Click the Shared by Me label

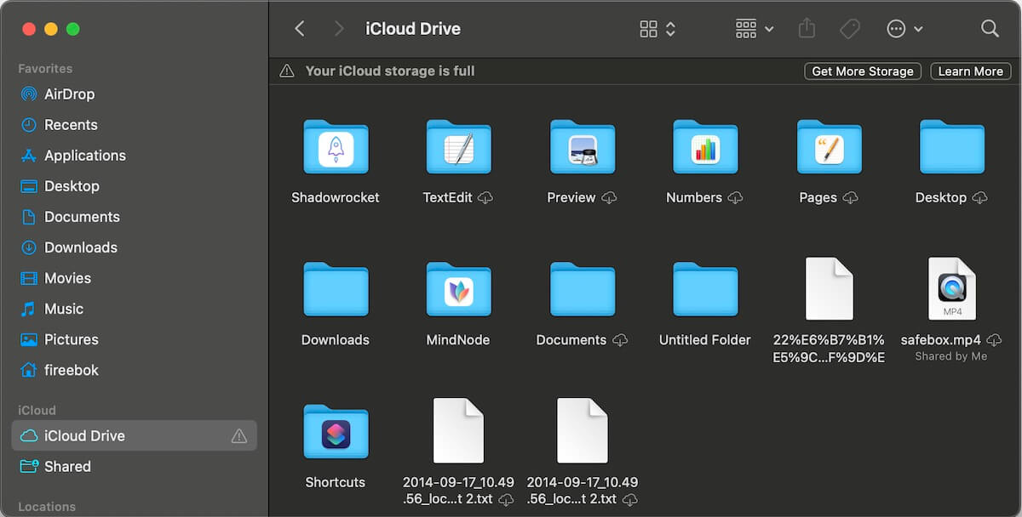point(951,356)
